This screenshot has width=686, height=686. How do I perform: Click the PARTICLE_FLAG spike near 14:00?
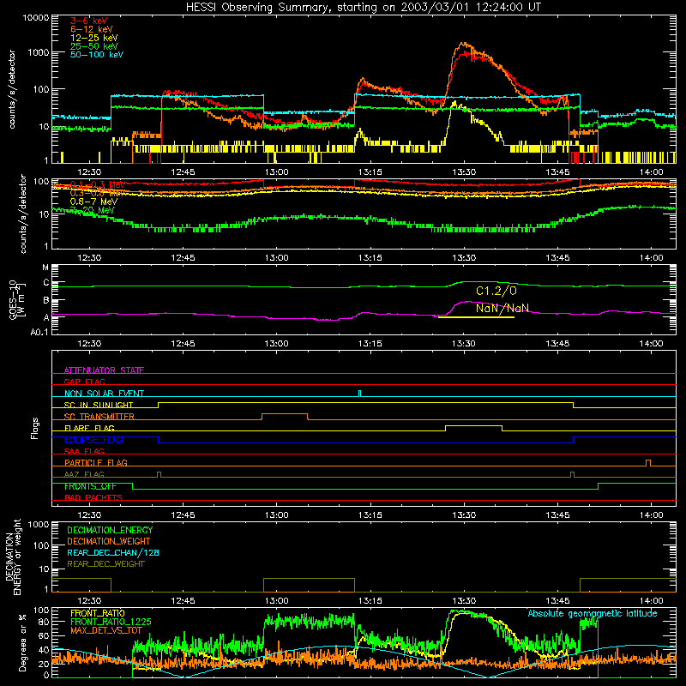point(648,462)
